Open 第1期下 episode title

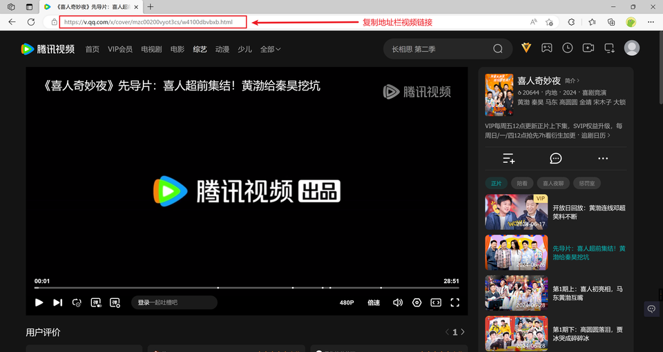[588, 334]
